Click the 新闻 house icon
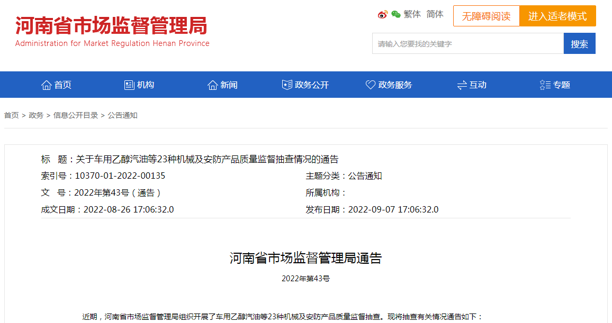The width and height of the screenshot is (612, 323). (x=213, y=85)
